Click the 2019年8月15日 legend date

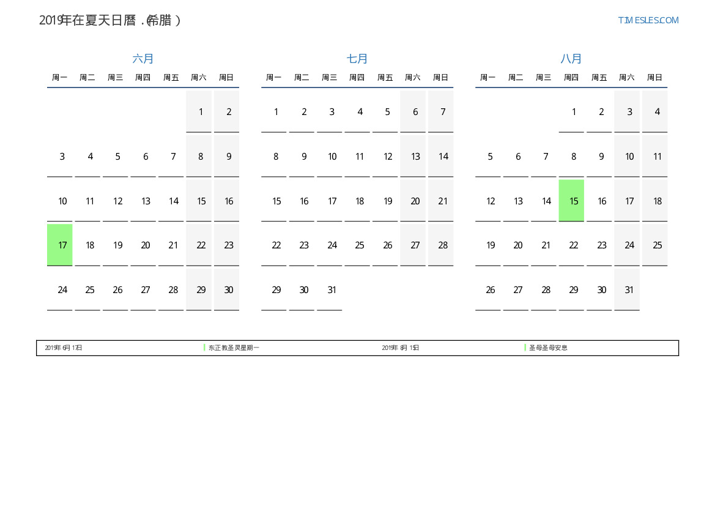(401, 348)
